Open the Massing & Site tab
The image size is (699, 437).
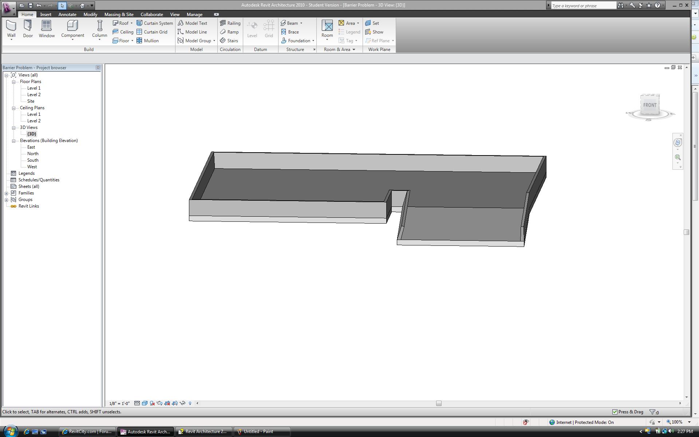tap(119, 14)
